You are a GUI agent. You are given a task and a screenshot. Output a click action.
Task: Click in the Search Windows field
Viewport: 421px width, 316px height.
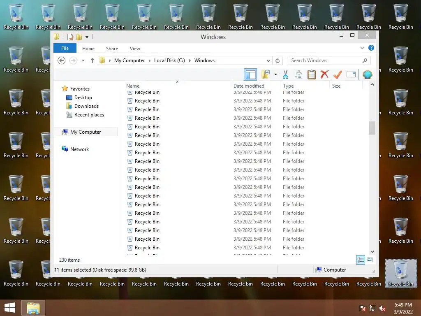click(x=329, y=60)
